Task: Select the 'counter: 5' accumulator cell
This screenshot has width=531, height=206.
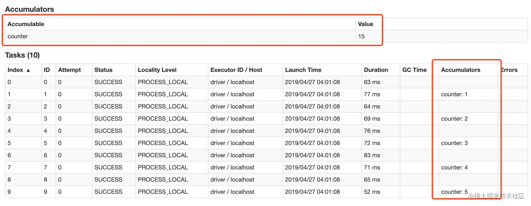Action: 454,192
